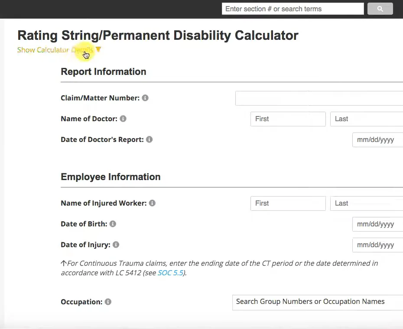Click the doctor's Last name field
Screen dimensions: 403x329
coord(367,119)
